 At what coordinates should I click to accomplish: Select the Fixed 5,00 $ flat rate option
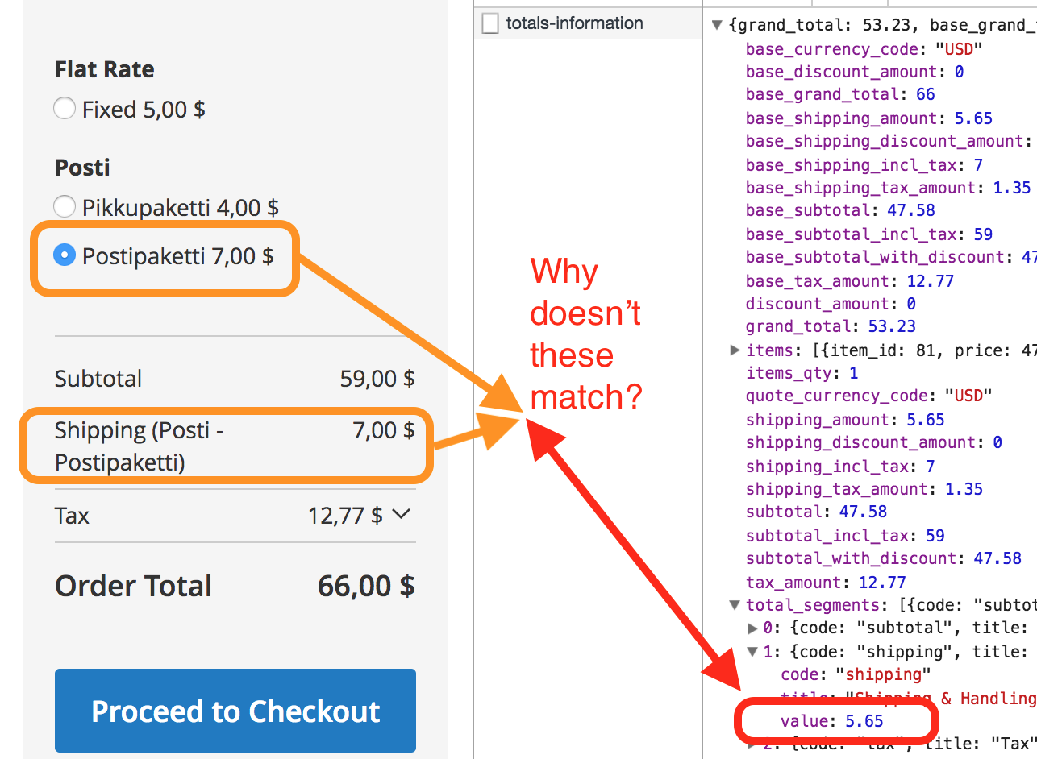pos(65,109)
